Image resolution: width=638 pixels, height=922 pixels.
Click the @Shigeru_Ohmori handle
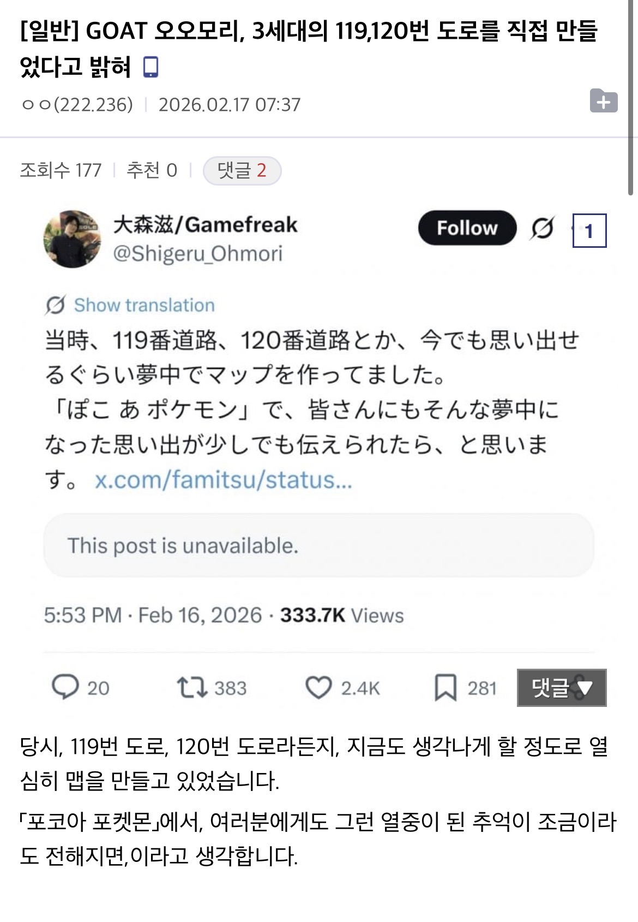(197, 253)
